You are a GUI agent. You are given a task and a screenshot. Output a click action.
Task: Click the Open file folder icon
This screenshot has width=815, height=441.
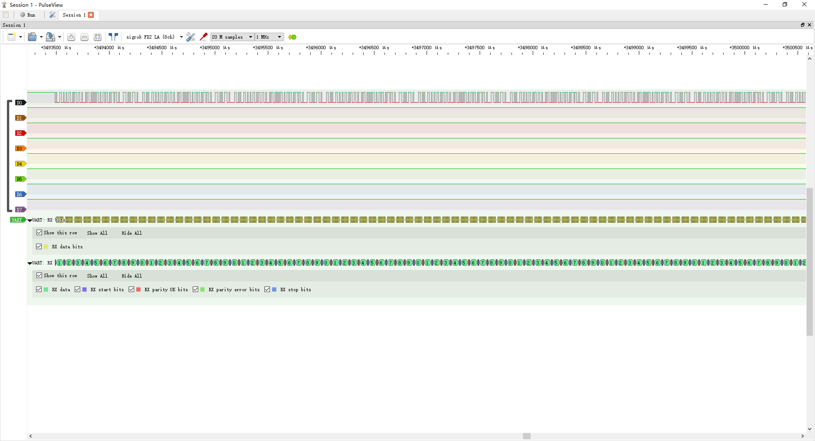click(x=32, y=37)
